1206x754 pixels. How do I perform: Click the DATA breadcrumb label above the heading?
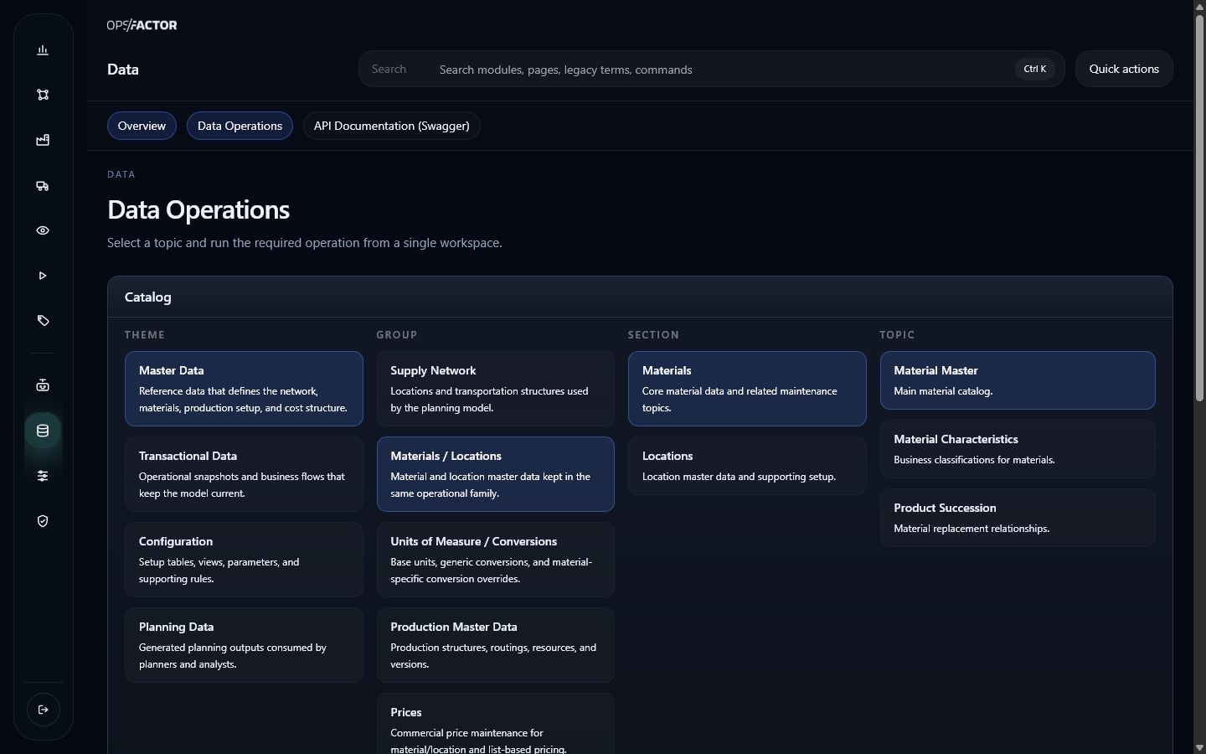[121, 174]
